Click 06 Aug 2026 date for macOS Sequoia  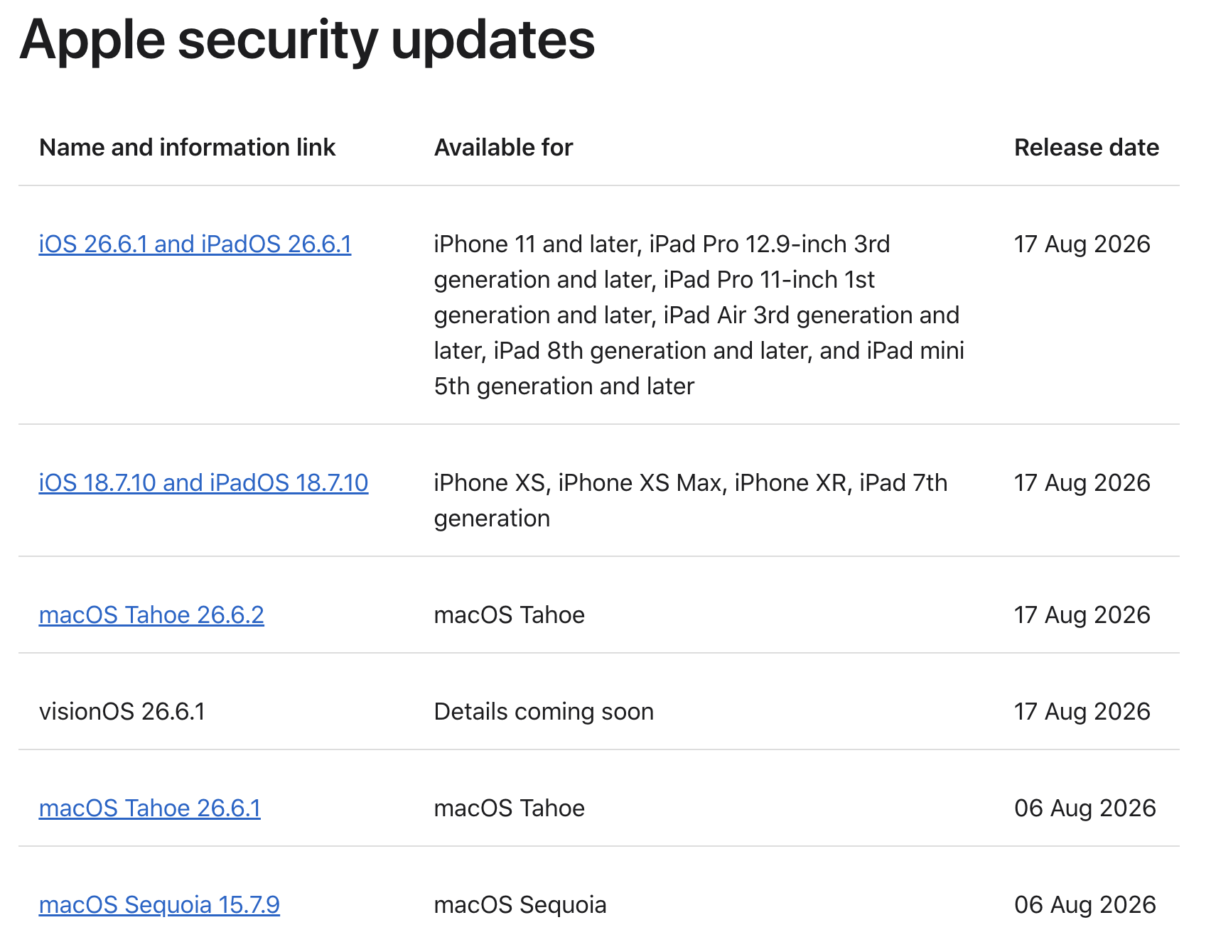pos(1085,904)
